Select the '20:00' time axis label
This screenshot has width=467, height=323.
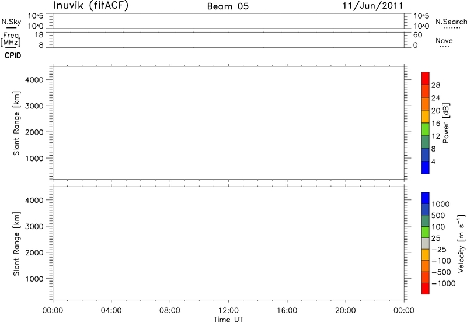pos(345,311)
